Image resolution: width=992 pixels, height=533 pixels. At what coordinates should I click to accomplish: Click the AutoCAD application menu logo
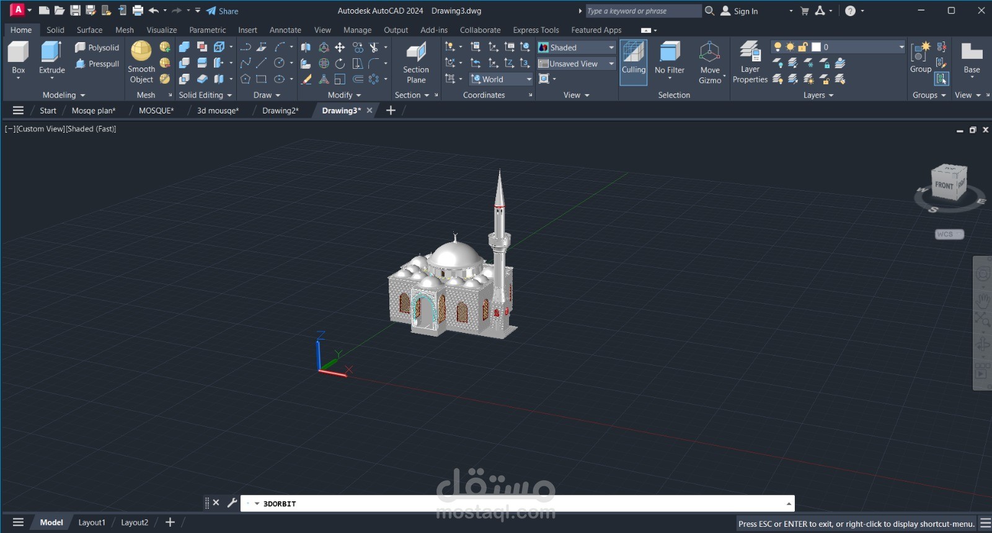coord(18,11)
